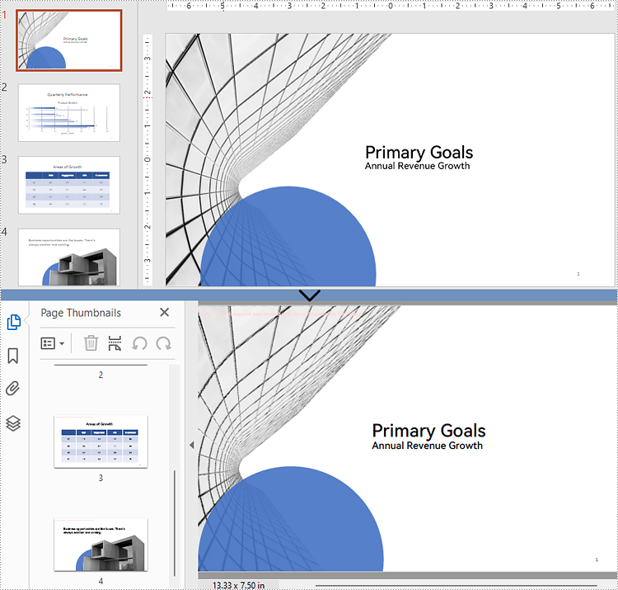This screenshot has width=618, height=590.
Task: Click the horizontal ruler above the slide
Action: [x=391, y=6]
